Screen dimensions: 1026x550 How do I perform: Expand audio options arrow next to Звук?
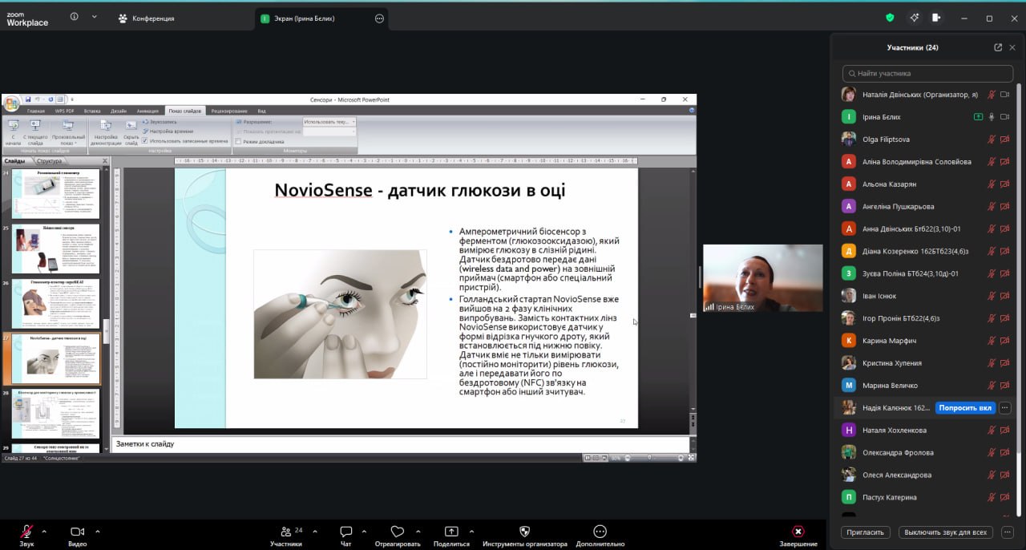tap(44, 531)
